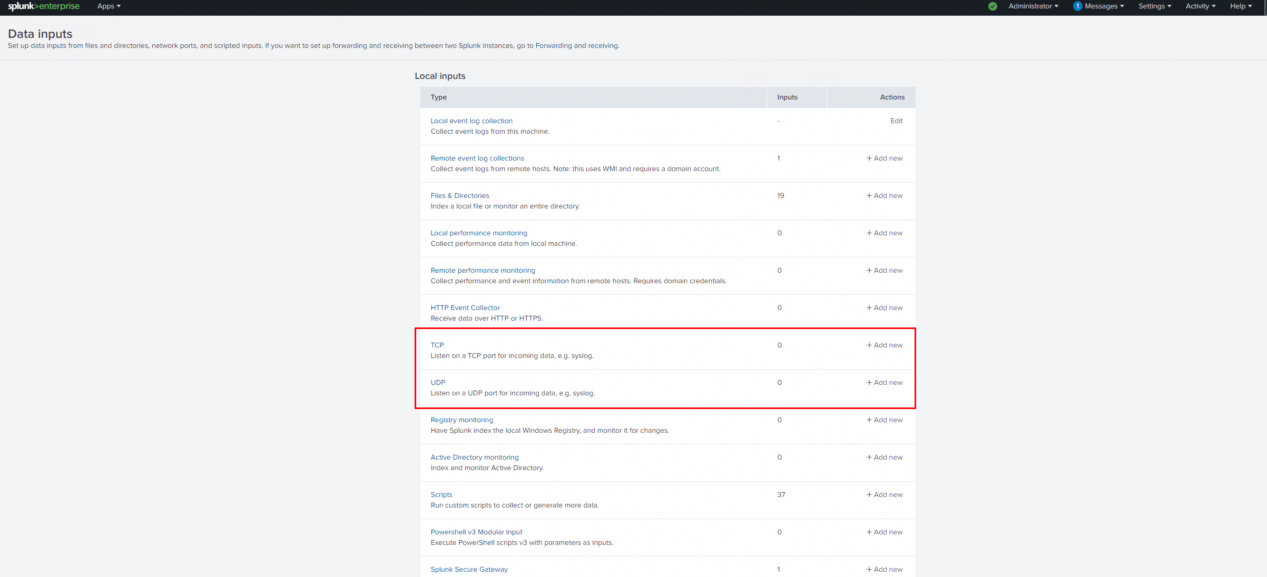Viewport: 1267px width, 577px height.
Task: Open Remote event log collections
Action: tap(477, 158)
